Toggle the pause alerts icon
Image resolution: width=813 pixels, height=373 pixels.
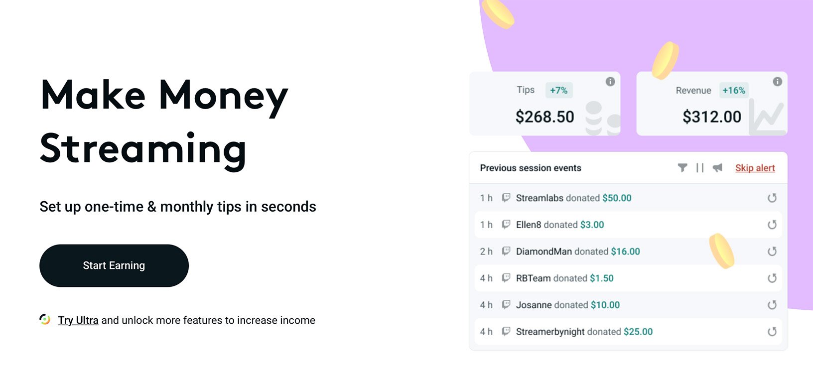pyautogui.click(x=699, y=168)
